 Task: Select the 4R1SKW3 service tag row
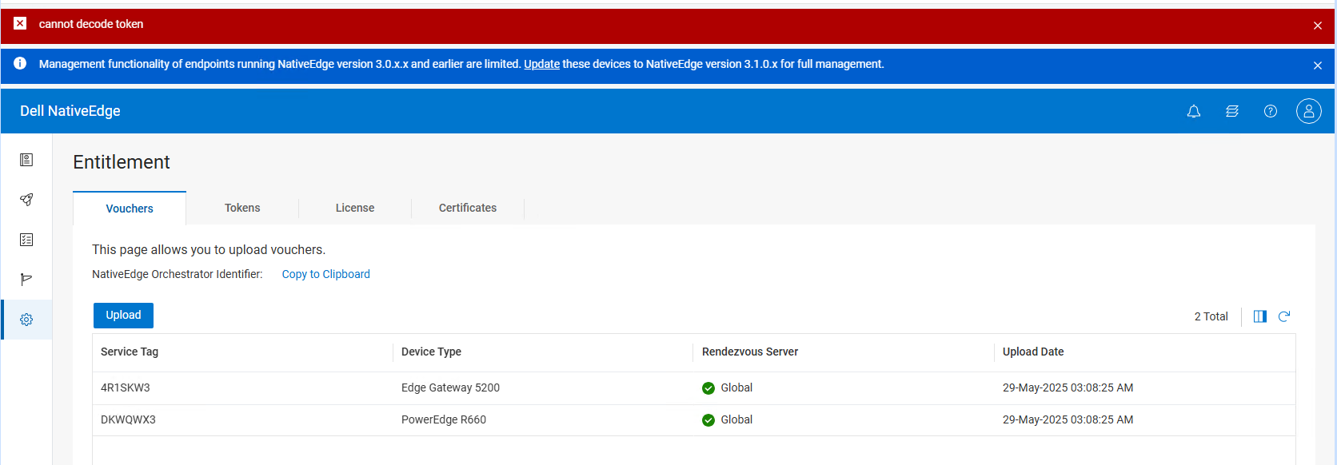pyautogui.click(x=126, y=387)
